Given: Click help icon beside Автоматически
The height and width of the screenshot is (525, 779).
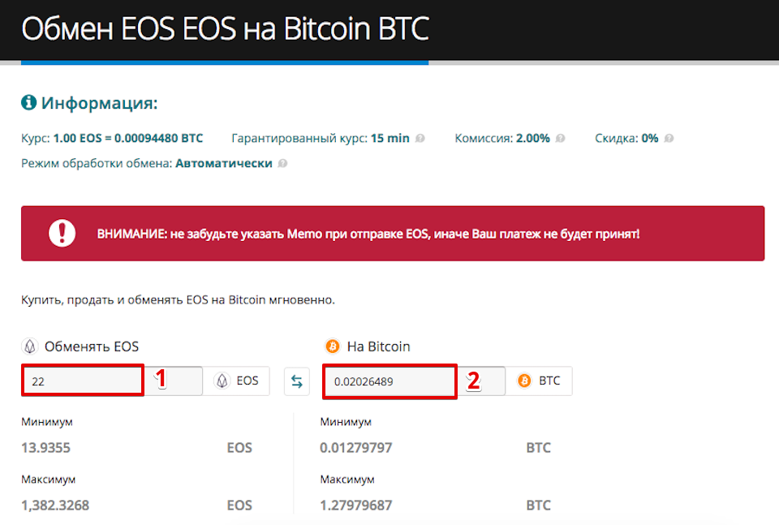Looking at the screenshot, I should [x=282, y=163].
